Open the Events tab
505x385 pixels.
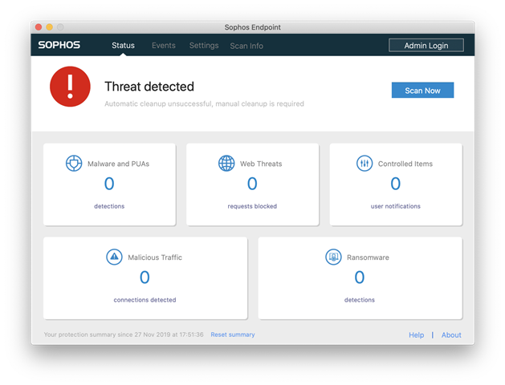click(x=164, y=46)
